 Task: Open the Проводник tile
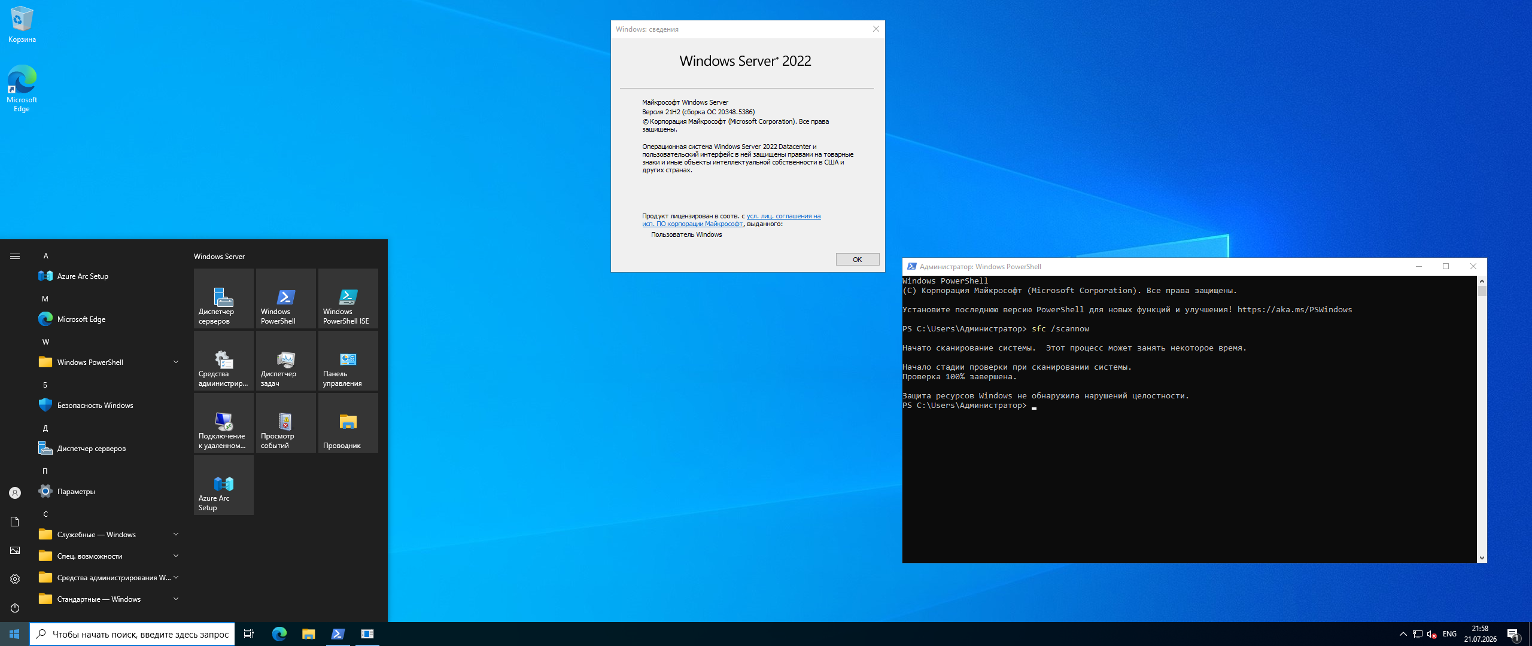pos(348,423)
